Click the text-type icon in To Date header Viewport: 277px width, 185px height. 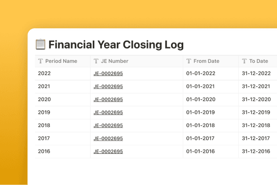244,61
